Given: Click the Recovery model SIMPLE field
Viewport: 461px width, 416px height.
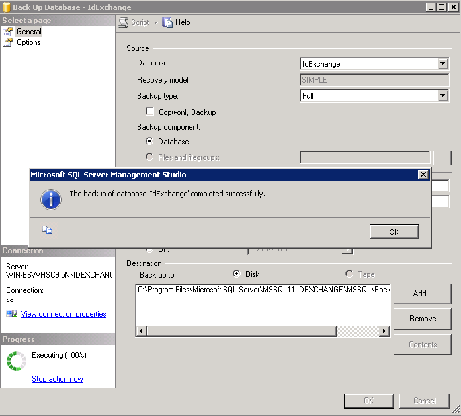Looking at the screenshot, I should point(374,79).
